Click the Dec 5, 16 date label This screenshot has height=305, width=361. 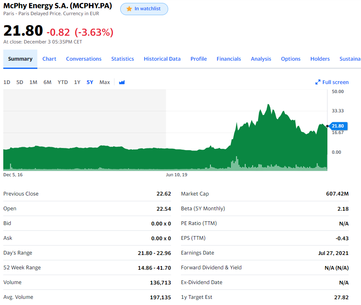[x=13, y=175]
